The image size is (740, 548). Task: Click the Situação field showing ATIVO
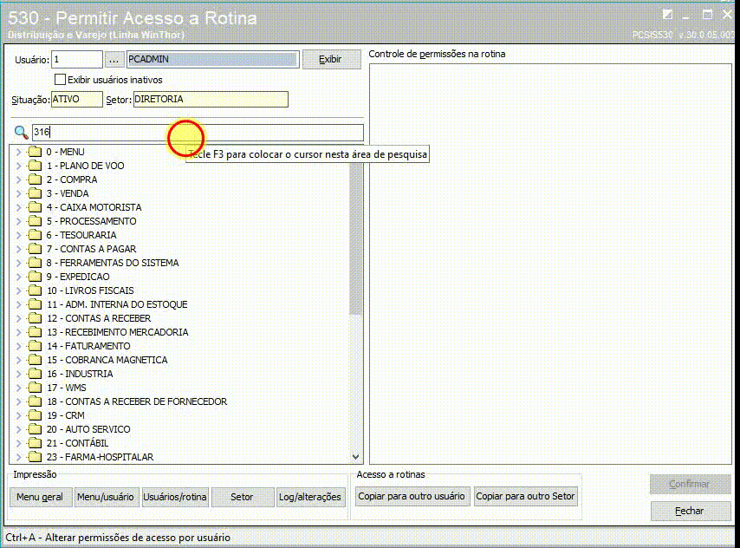pos(76,99)
